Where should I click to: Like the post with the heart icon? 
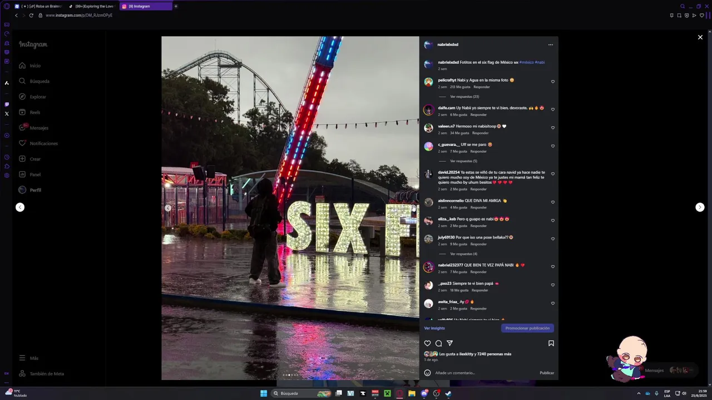[x=427, y=343]
